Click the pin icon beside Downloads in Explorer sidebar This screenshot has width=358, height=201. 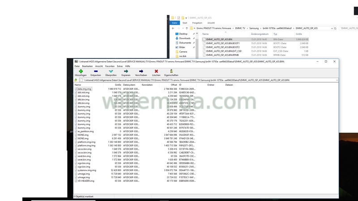point(194,38)
